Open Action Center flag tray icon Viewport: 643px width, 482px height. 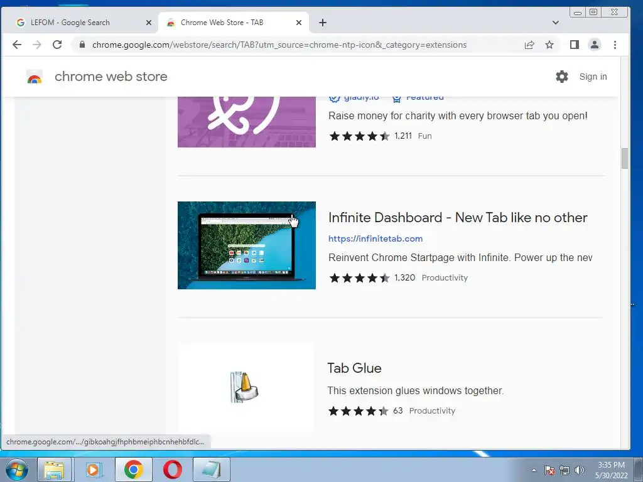[x=549, y=470]
